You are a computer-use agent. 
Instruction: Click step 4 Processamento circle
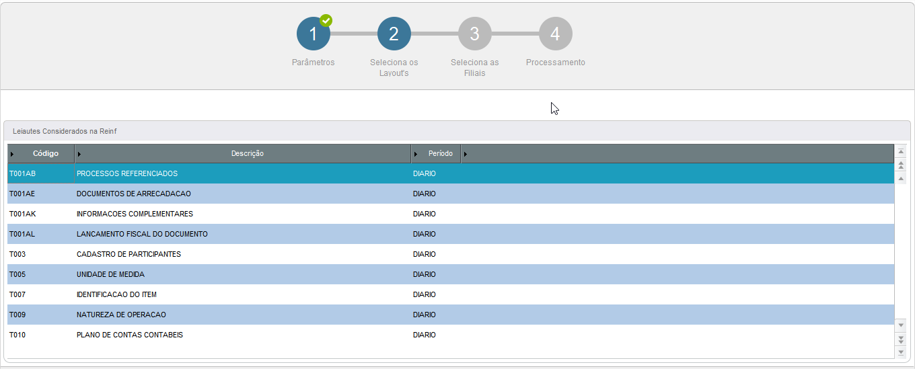pyautogui.click(x=556, y=34)
